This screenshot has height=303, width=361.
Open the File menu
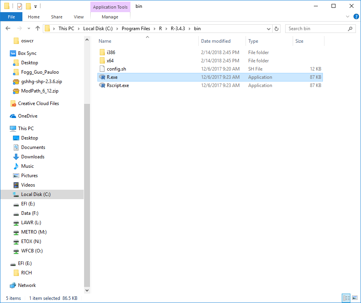click(x=11, y=17)
